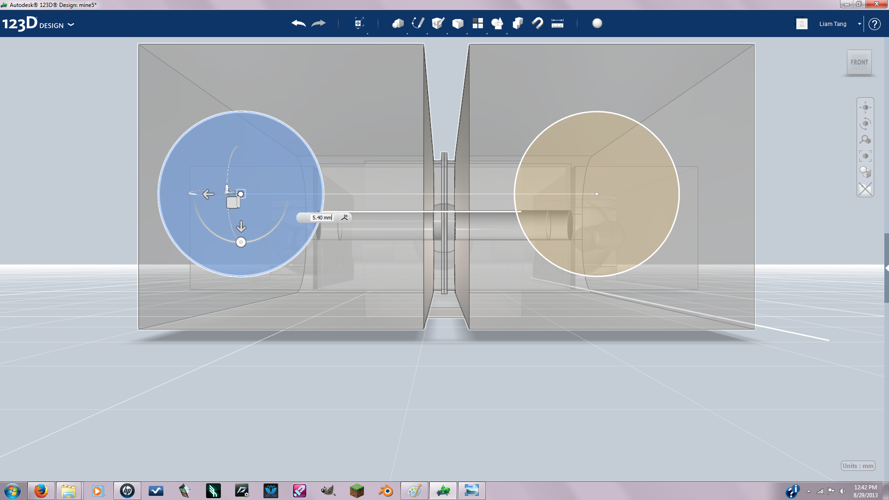This screenshot has height=500, width=889.
Task: Open the Modify tool
Action: pyautogui.click(x=457, y=23)
